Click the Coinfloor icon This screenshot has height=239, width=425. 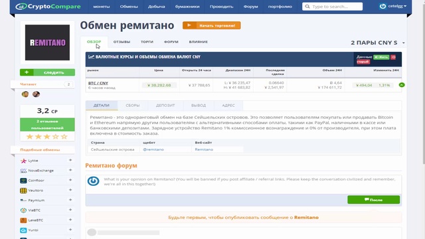[23, 181]
